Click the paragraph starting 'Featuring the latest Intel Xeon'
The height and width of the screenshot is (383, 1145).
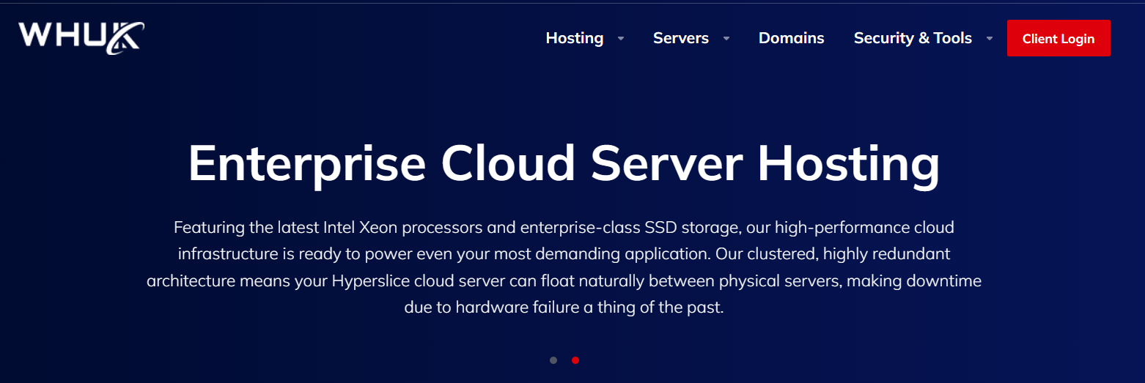564,267
